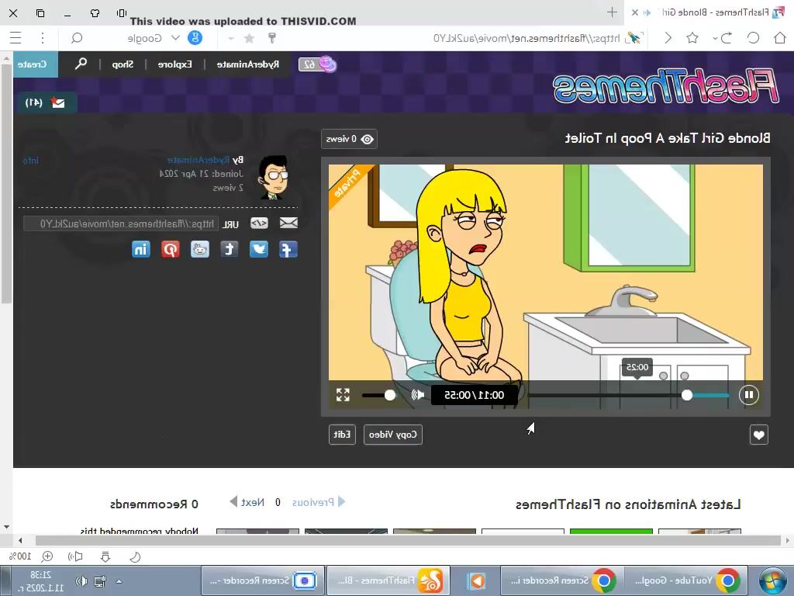Click the zoom plus icon in status bar

[x=47, y=557]
